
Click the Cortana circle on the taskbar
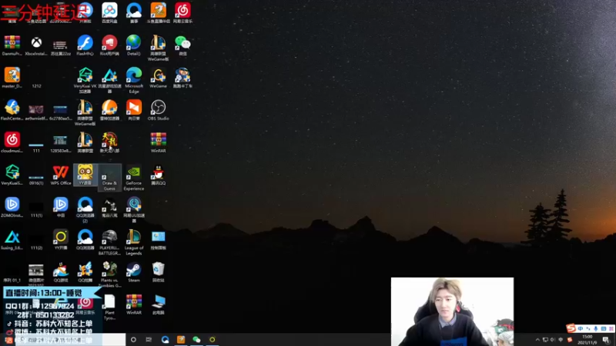(x=133, y=339)
